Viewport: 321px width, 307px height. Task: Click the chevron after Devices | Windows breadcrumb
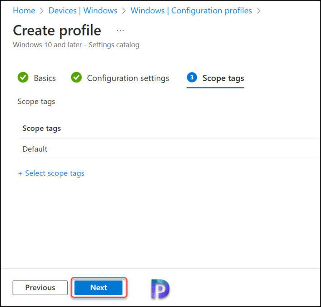point(124,10)
